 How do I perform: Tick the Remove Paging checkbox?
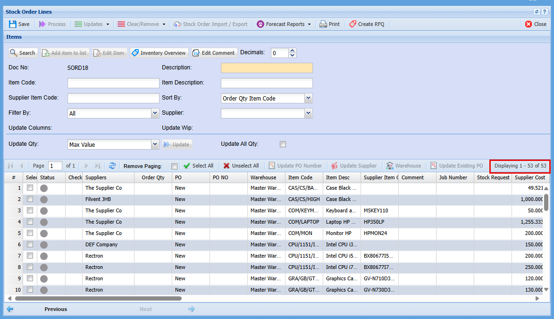tap(175, 166)
